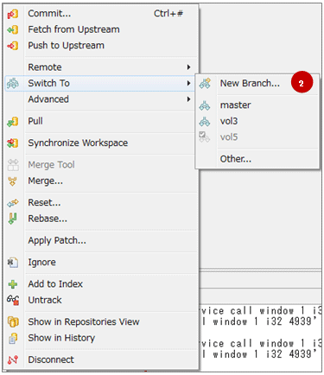
Task: Click the Disconnect icon
Action: tap(13, 359)
